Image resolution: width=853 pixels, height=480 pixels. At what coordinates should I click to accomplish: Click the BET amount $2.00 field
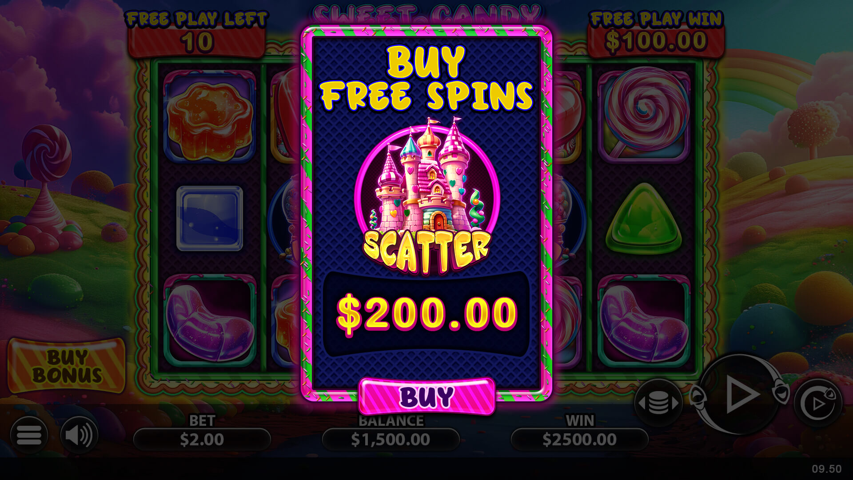(x=202, y=440)
